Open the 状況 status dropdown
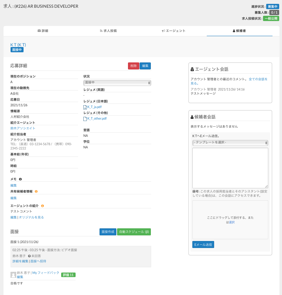 tap(117, 83)
